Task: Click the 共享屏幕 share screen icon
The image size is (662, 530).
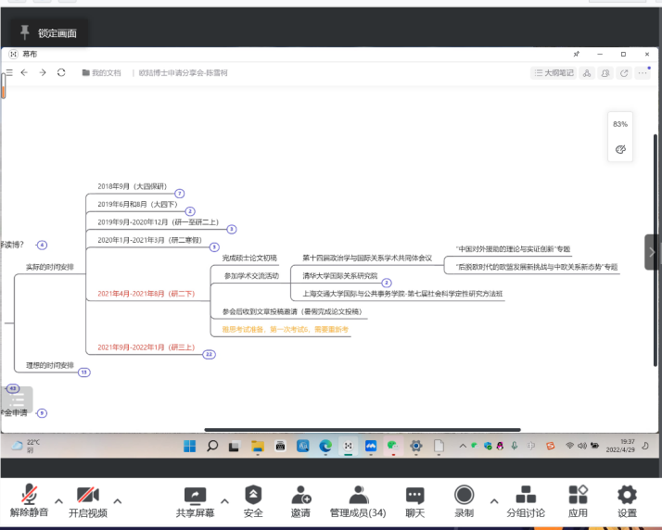Action: pos(195,496)
